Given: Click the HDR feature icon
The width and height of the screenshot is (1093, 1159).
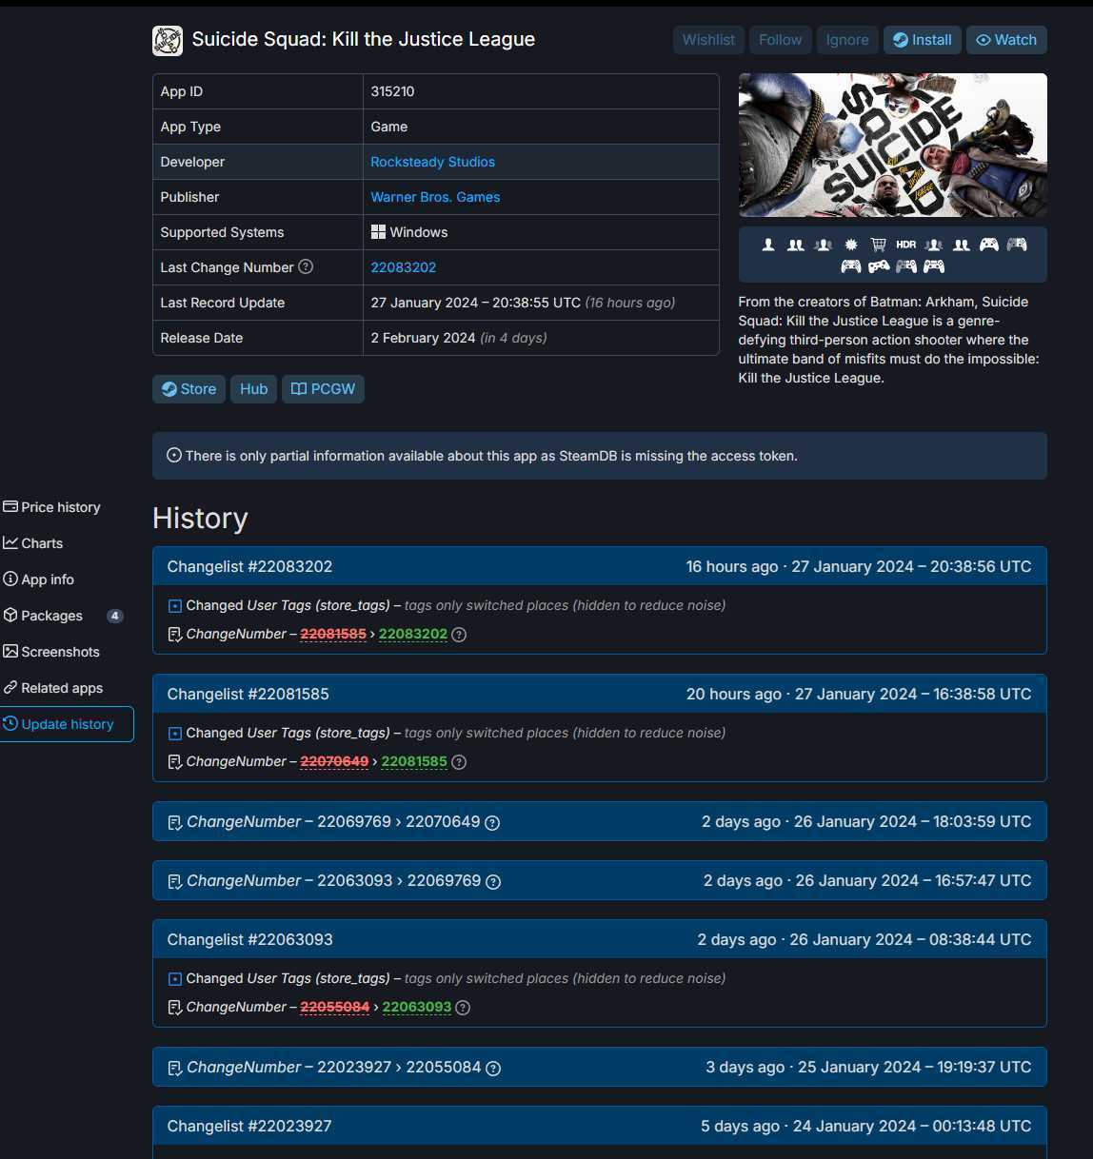Looking at the screenshot, I should (x=905, y=245).
